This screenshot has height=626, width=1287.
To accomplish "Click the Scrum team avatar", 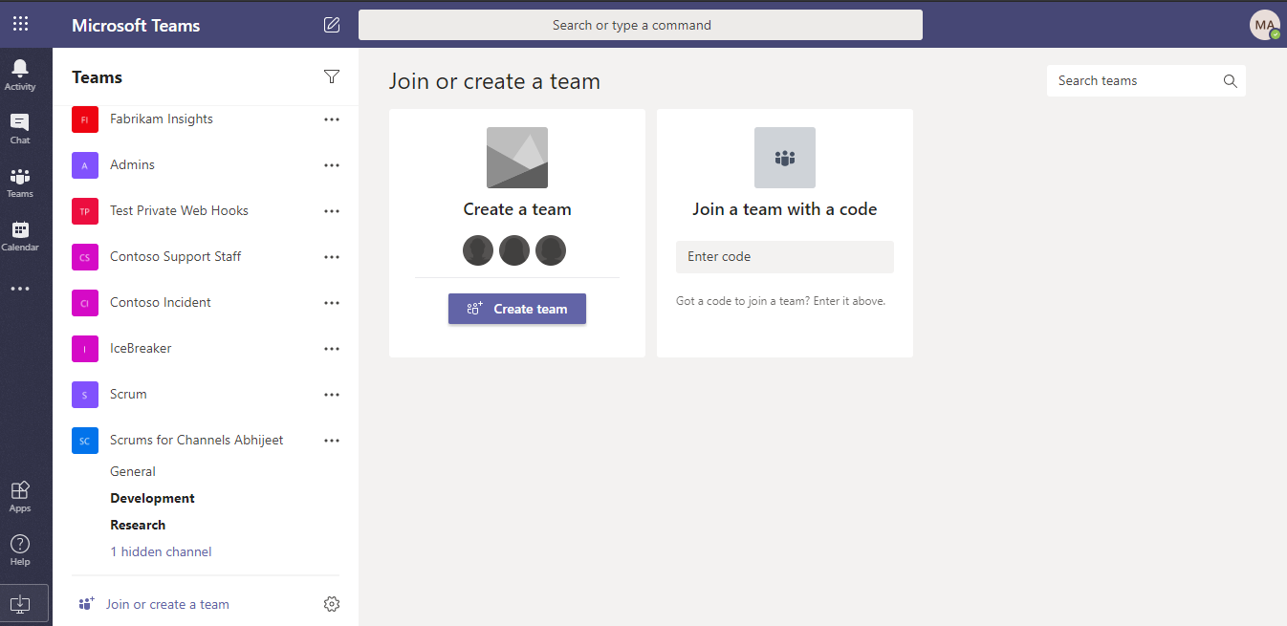I will point(85,395).
